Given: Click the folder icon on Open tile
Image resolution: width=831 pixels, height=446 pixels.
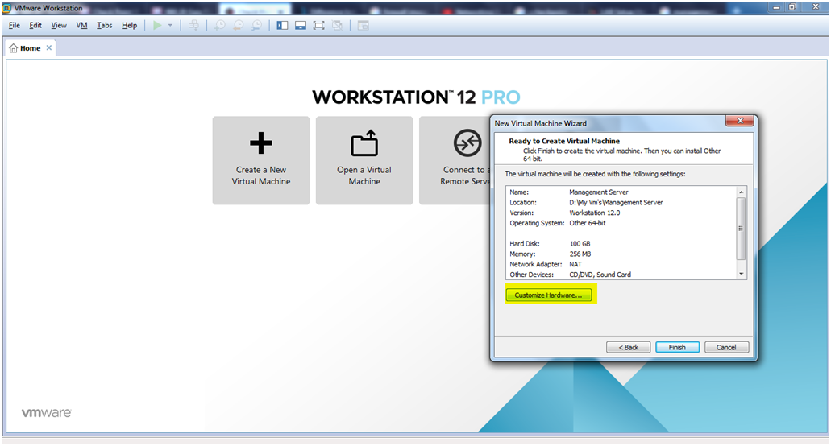Looking at the screenshot, I should [x=364, y=142].
